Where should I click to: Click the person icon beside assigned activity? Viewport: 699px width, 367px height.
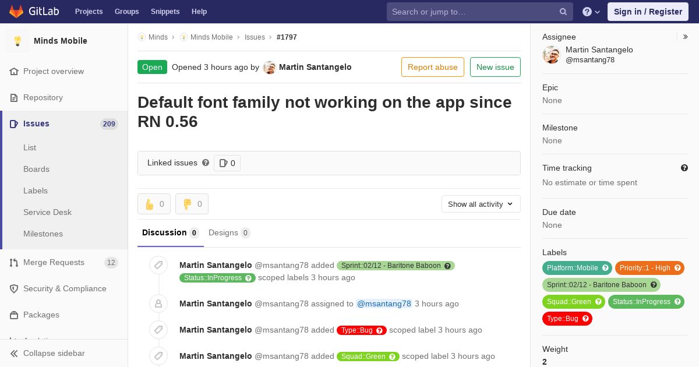point(158,304)
